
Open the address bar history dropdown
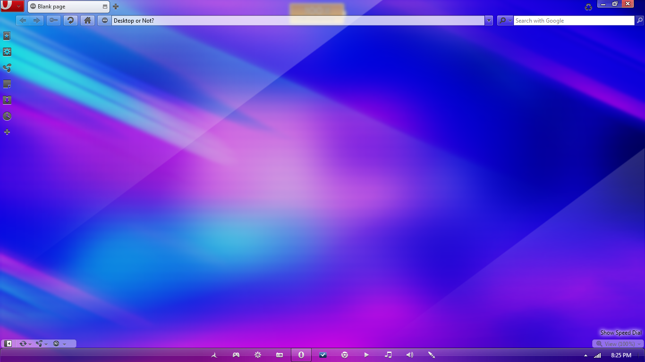(x=489, y=20)
